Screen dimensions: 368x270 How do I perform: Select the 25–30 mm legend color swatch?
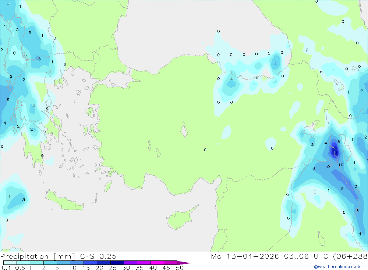pos(117,263)
